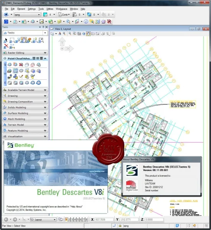Open the Layout model dropdown in status bar
Screen dimensions: 211x230
(43, 219)
